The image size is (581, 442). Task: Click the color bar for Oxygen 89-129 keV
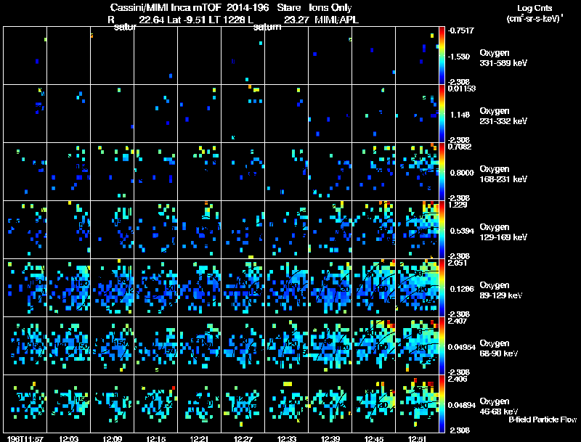(x=442, y=287)
